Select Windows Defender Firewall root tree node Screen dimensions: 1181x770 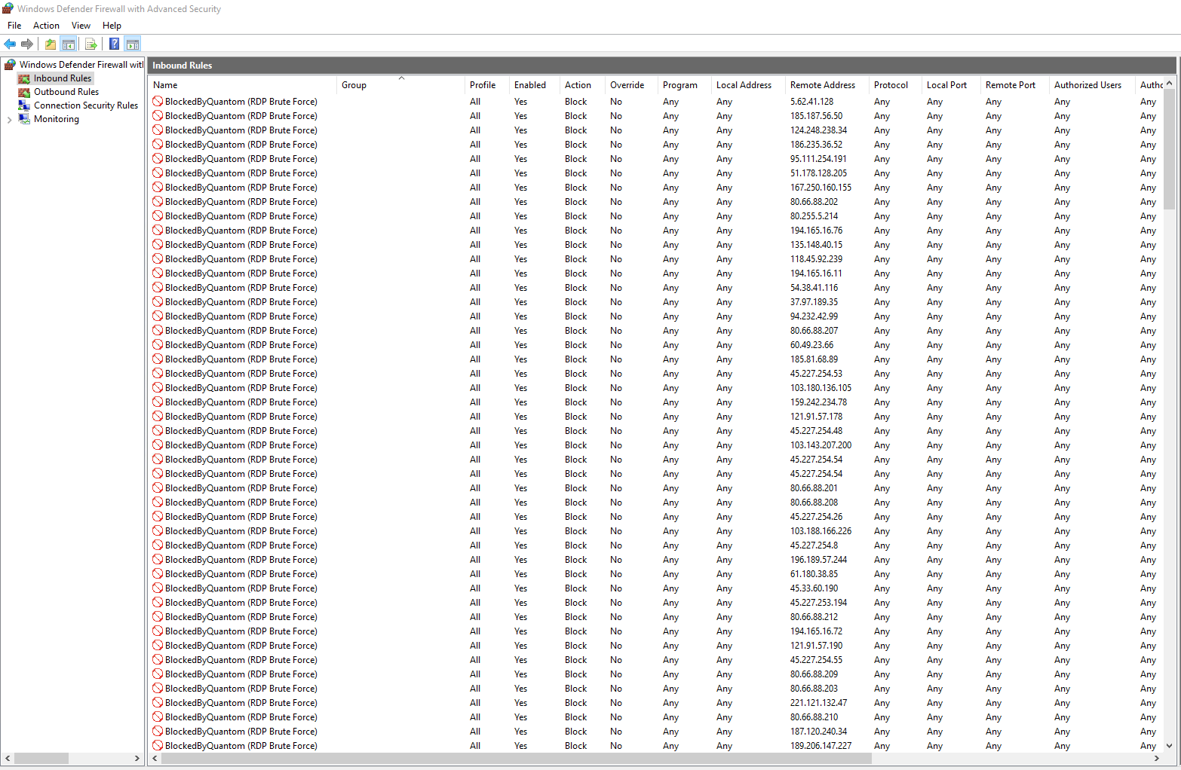[x=81, y=65]
